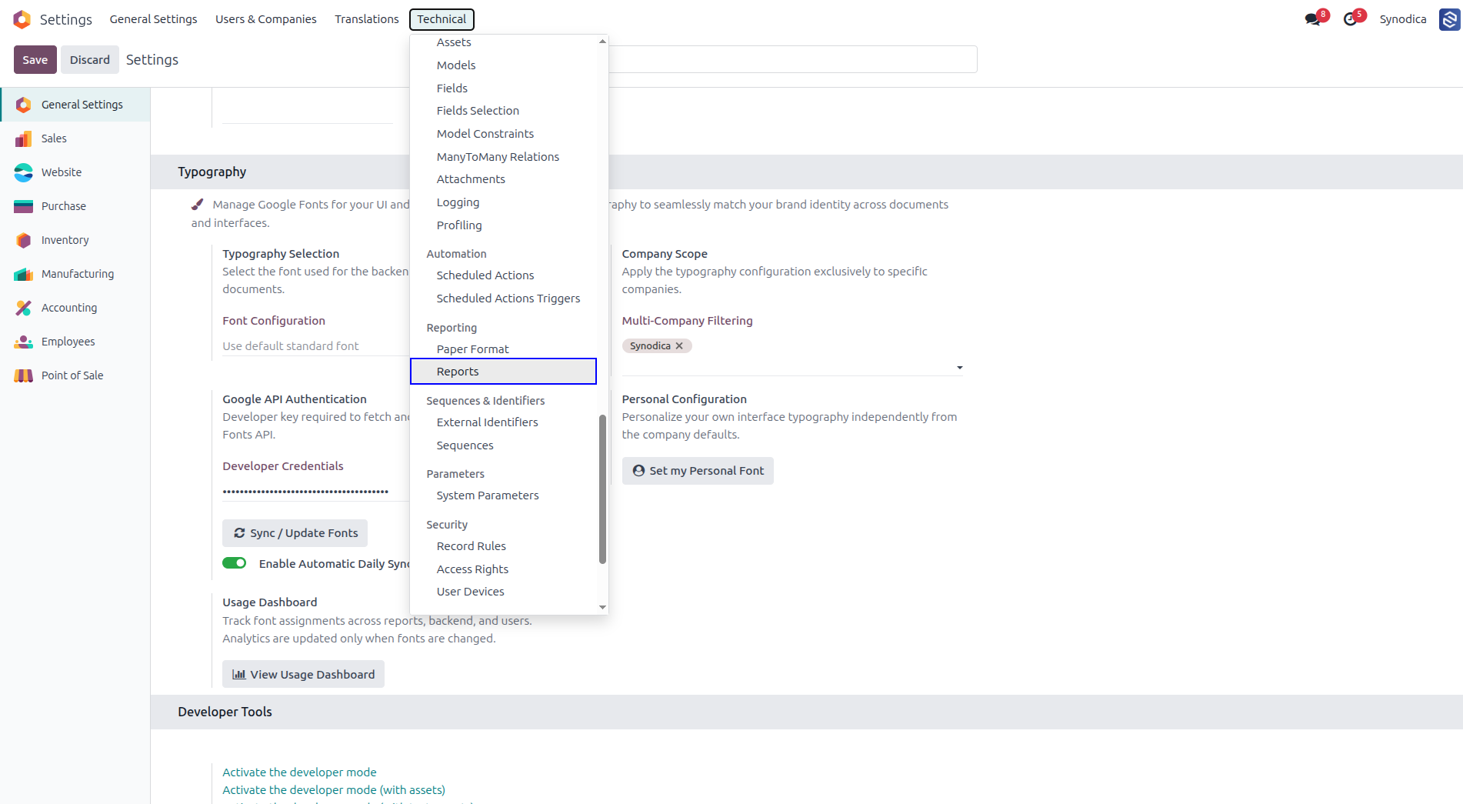Toggle Enable Automatic Daily Sync switch
Screen dimensions: 1463x804
(x=235, y=563)
